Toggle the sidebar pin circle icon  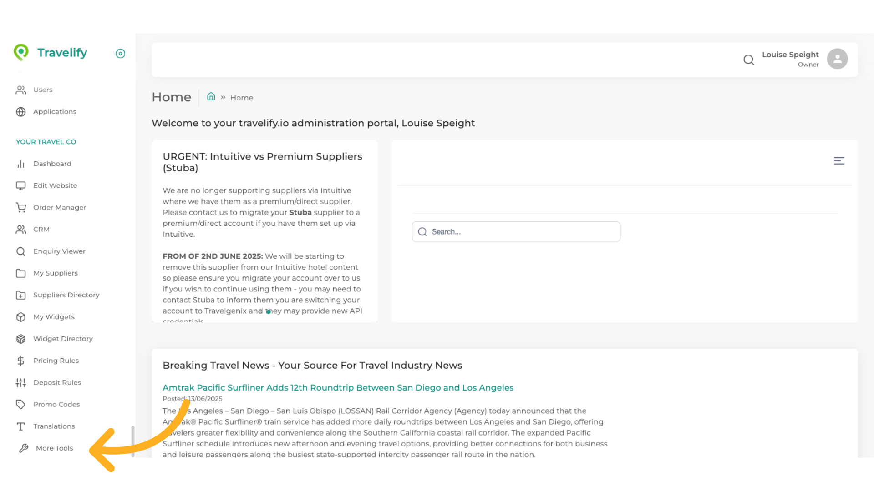tap(120, 54)
